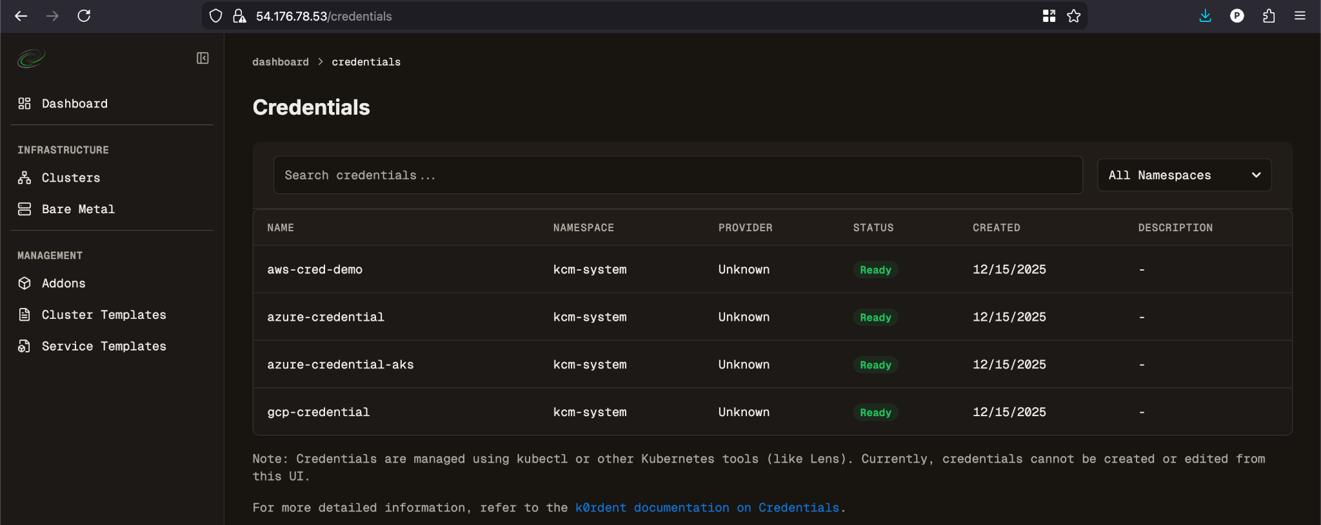
Task: Open the browser hamburger menu
Action: point(1300,16)
